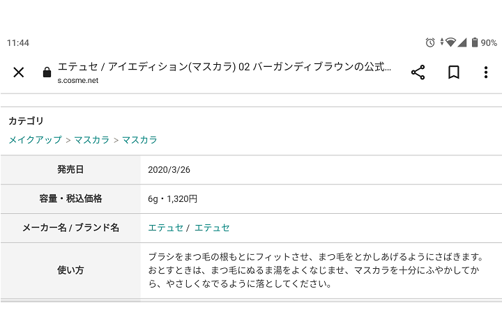This screenshot has height=335, width=502.
Task: Open the three-dot overflow menu
Action: [x=486, y=72]
